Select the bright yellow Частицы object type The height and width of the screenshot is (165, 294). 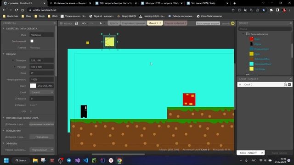point(251,69)
